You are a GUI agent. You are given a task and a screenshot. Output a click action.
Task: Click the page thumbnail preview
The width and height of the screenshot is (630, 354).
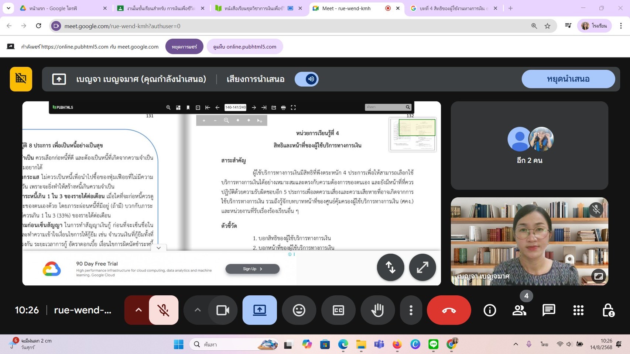tap(412, 135)
